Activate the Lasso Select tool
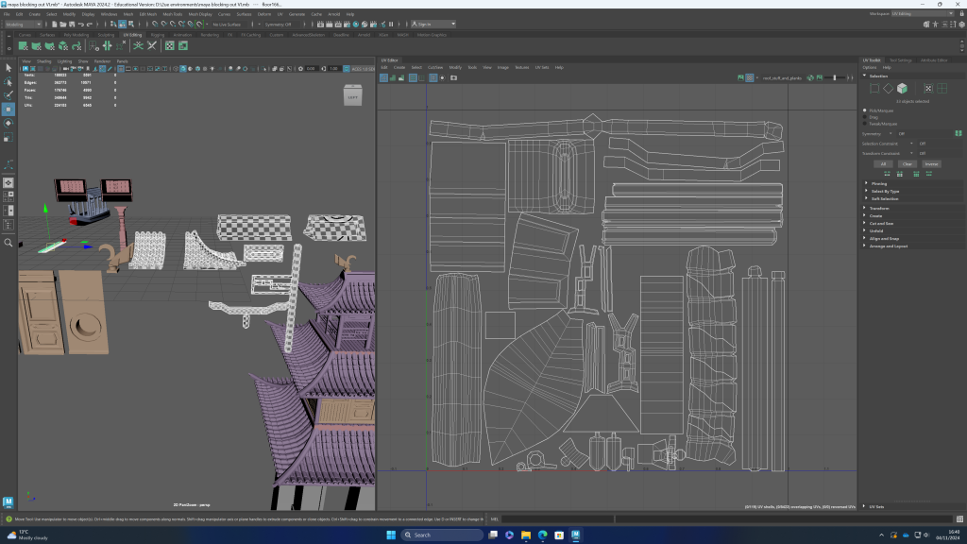Image resolution: width=967 pixels, height=544 pixels. click(x=8, y=81)
